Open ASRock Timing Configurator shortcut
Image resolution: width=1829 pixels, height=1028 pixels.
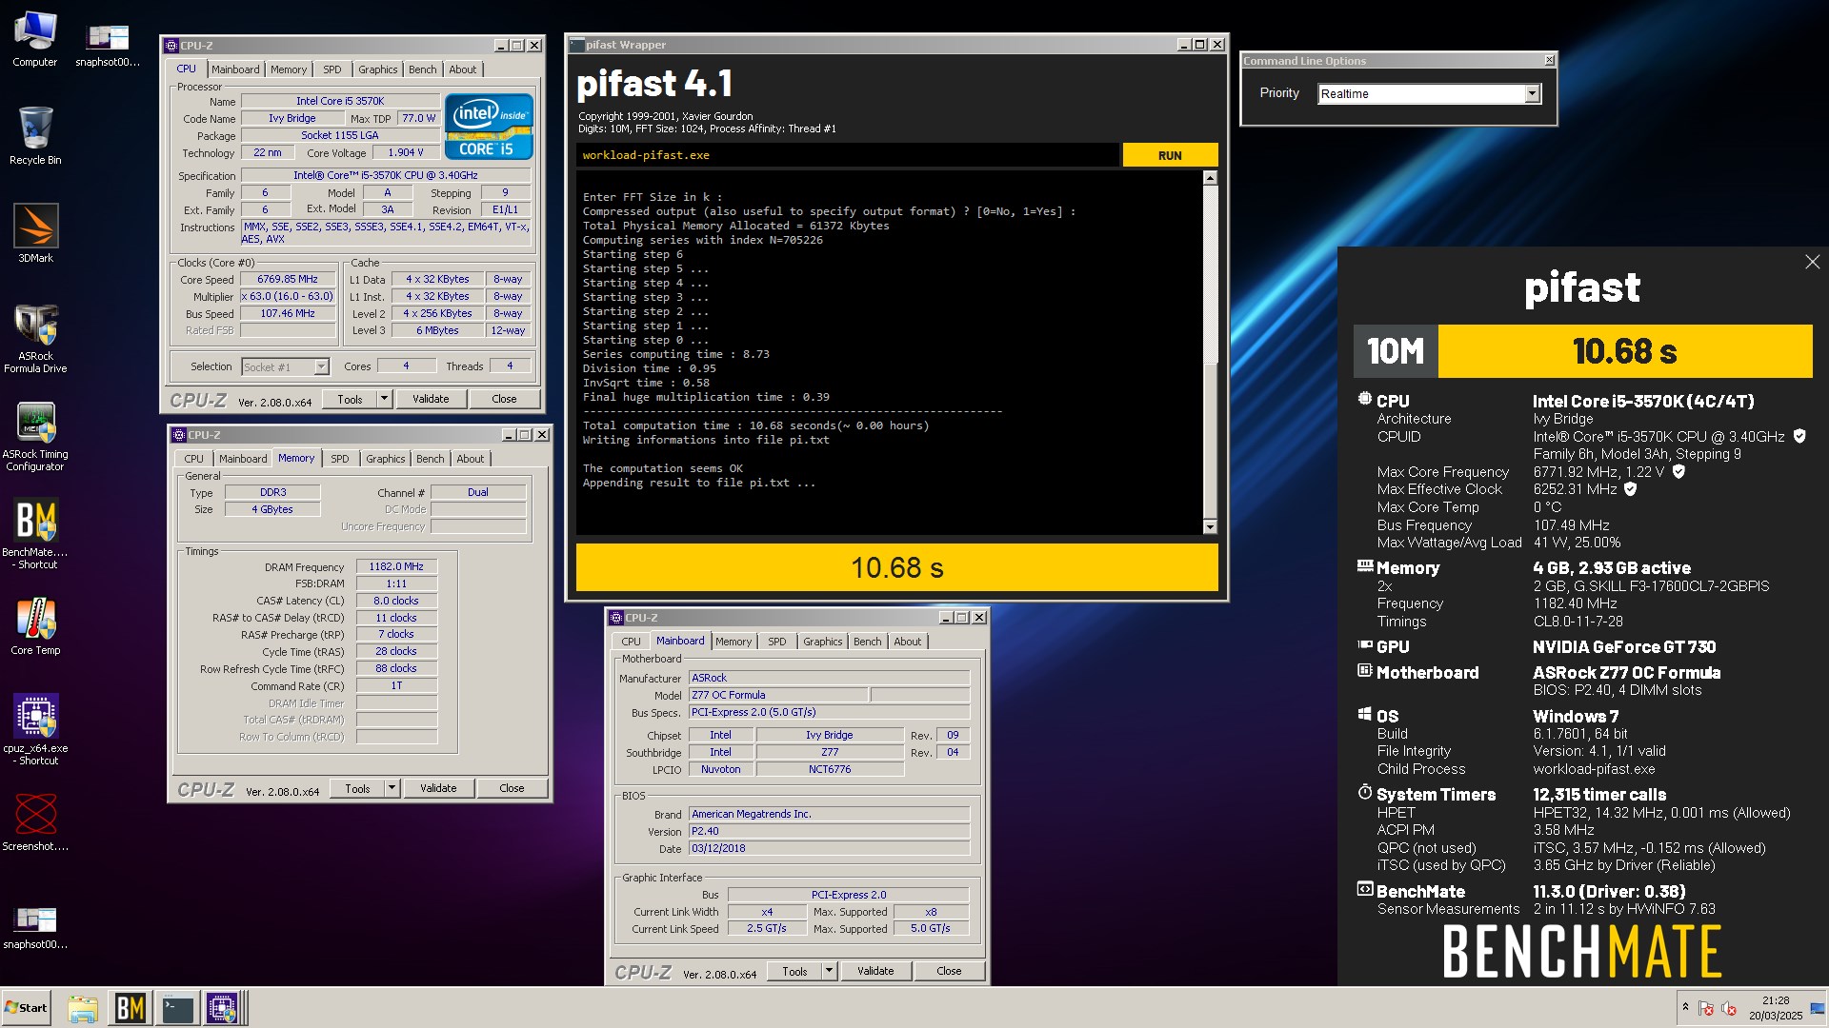point(35,437)
